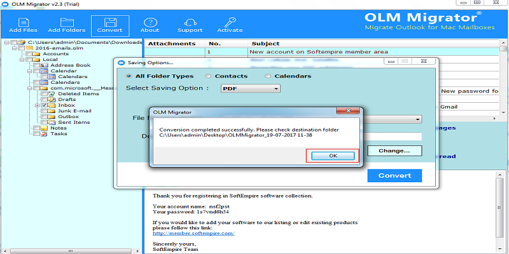
Task: Click the Change... destination button
Action: click(x=394, y=150)
